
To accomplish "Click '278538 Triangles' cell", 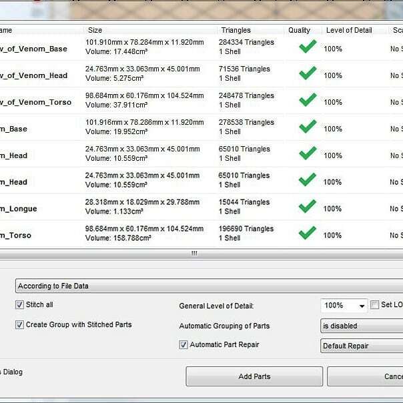I will pos(246,122).
